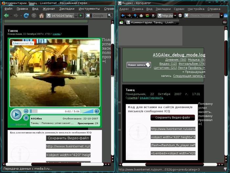This screenshot has width=230, height=173.
Task: Click the lj-embed code field in Konqueror
Action: tap(173, 153)
